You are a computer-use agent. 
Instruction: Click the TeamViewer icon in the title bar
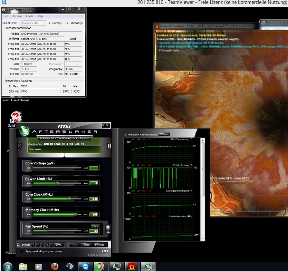[x=4, y=2]
